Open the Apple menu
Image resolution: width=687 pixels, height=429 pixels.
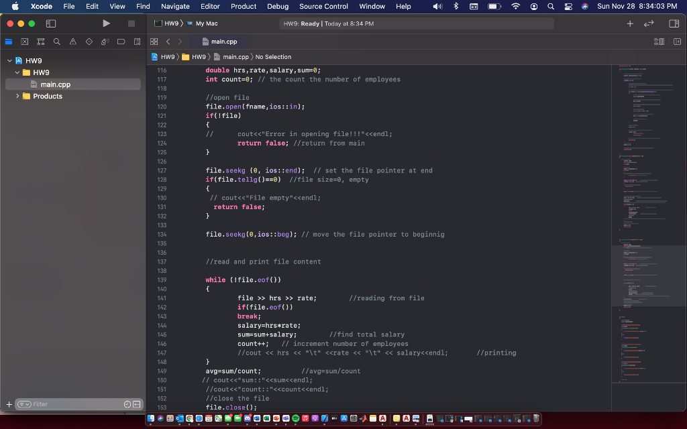(15, 6)
